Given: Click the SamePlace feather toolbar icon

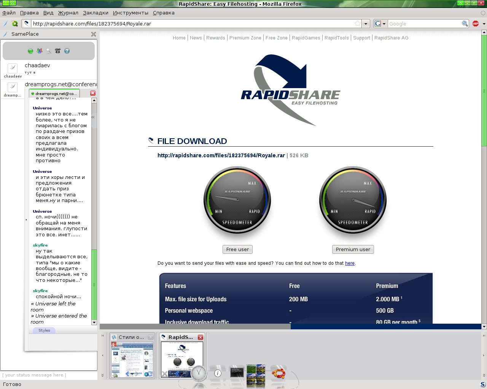Looking at the screenshot, I should pyautogui.click(x=5, y=24).
